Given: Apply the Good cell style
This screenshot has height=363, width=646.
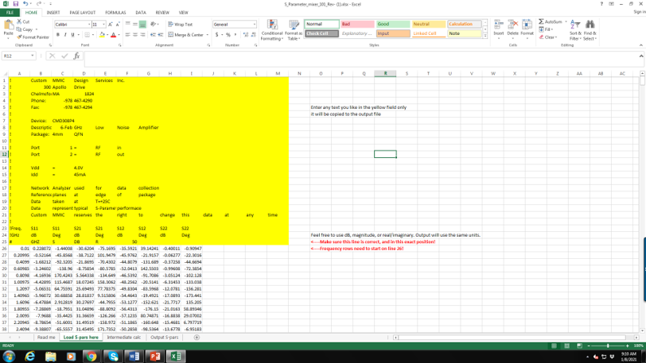Looking at the screenshot, I should click(393, 24).
